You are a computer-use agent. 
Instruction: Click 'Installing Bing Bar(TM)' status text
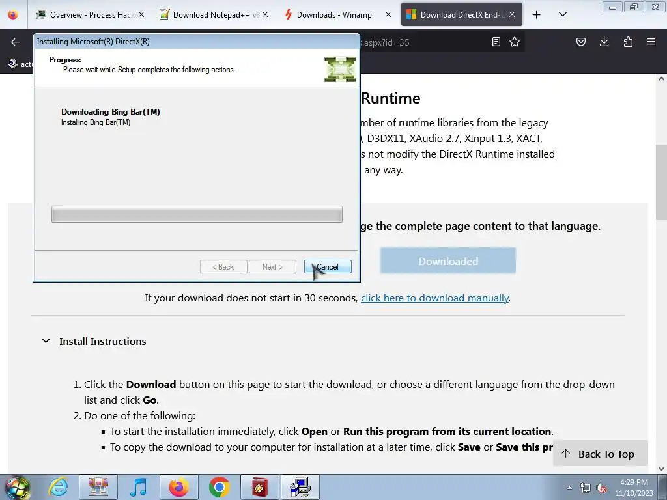96,122
